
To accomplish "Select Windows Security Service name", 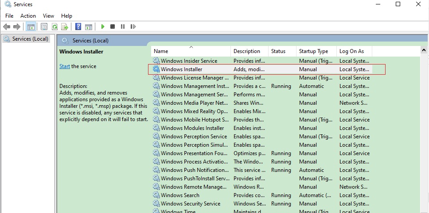I will pos(191,204).
